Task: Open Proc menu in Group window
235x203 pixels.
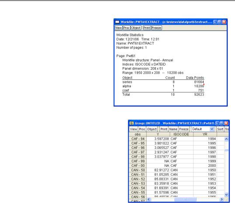Action: 142,129
